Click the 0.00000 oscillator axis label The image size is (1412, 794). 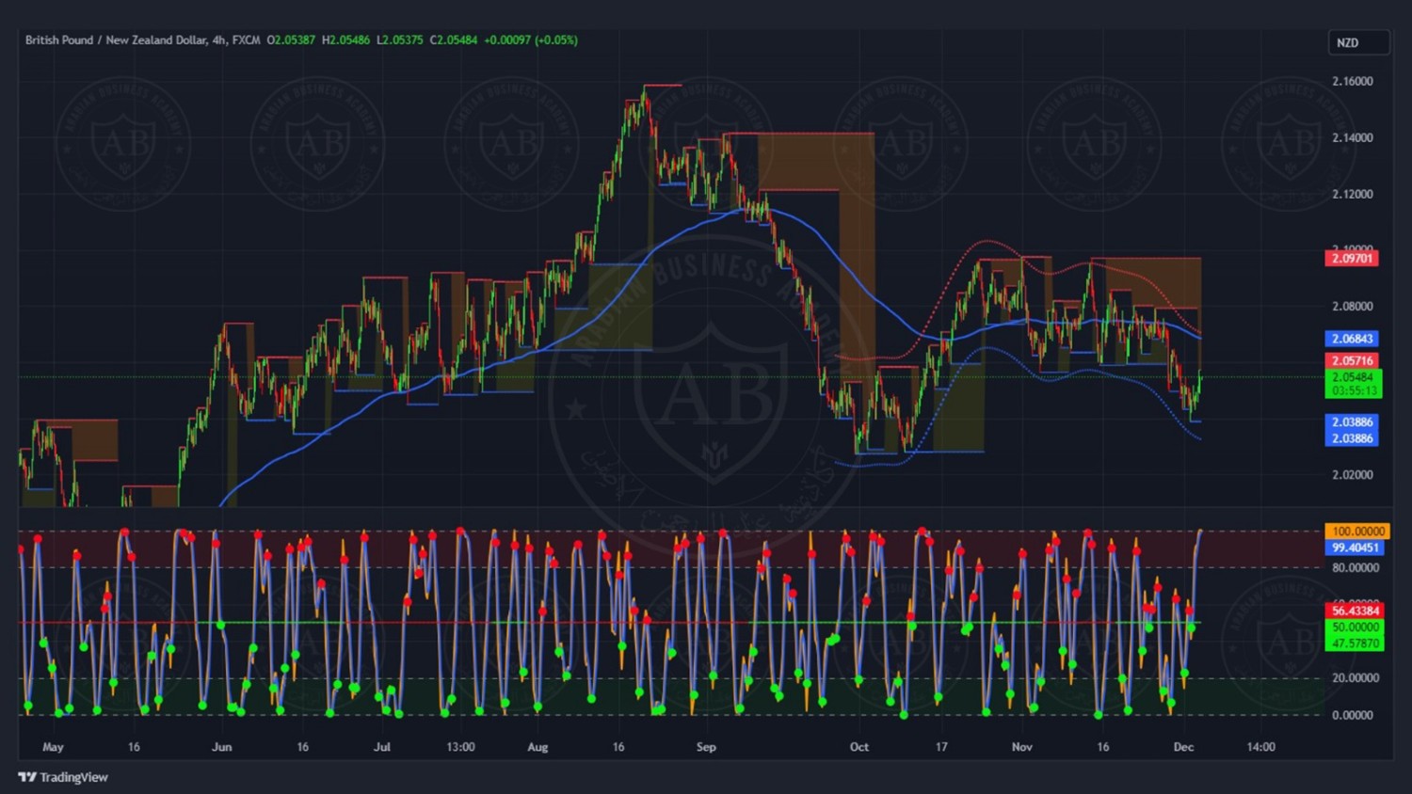[1353, 715]
